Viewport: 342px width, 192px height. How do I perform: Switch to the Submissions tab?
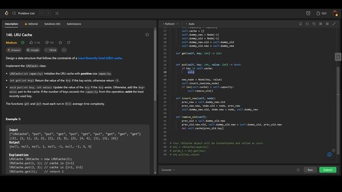74,24
